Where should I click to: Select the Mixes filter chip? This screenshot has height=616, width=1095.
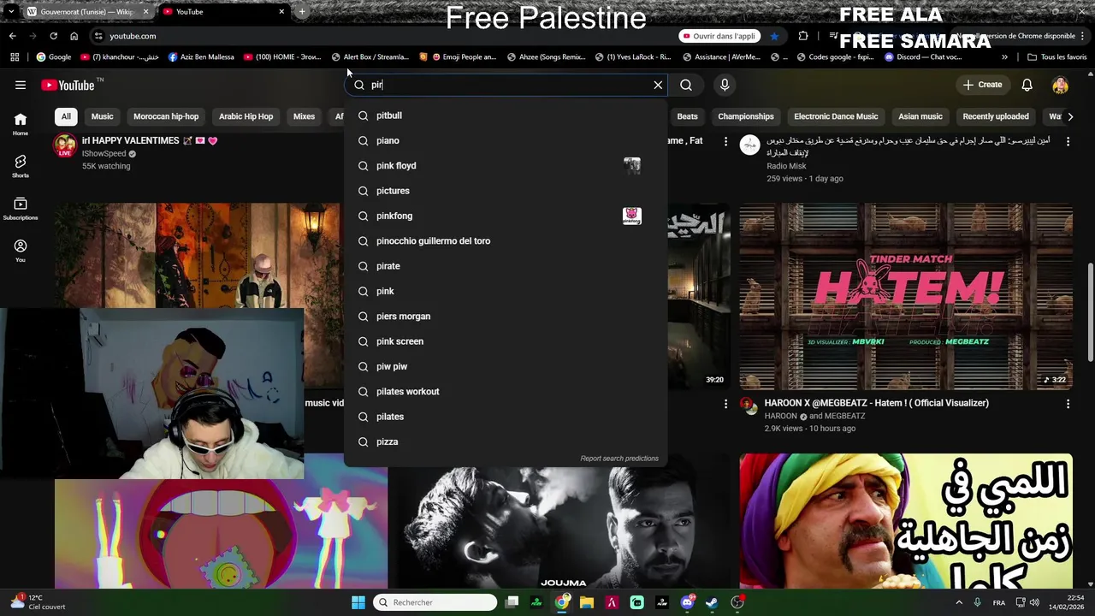(304, 116)
